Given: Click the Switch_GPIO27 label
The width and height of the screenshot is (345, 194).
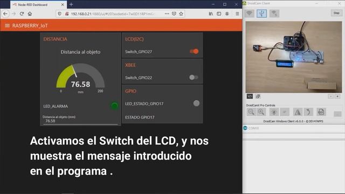Looking at the screenshot, I should tap(139, 52).
